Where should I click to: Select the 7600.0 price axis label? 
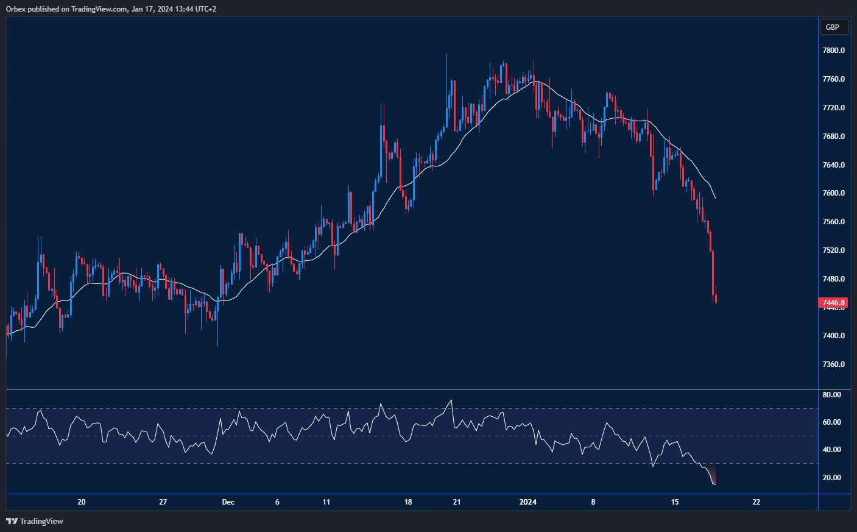tap(833, 193)
